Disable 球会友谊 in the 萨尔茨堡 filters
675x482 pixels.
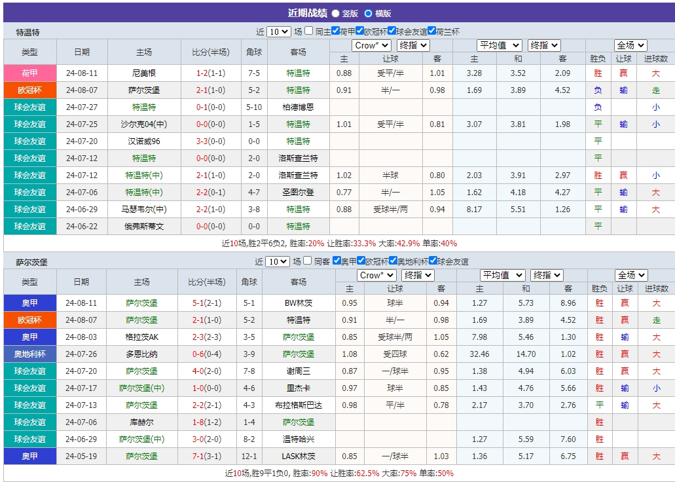[x=433, y=260]
